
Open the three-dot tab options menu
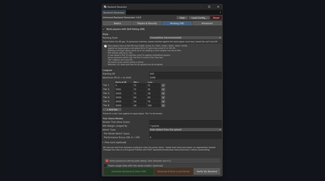tap(220, 12)
